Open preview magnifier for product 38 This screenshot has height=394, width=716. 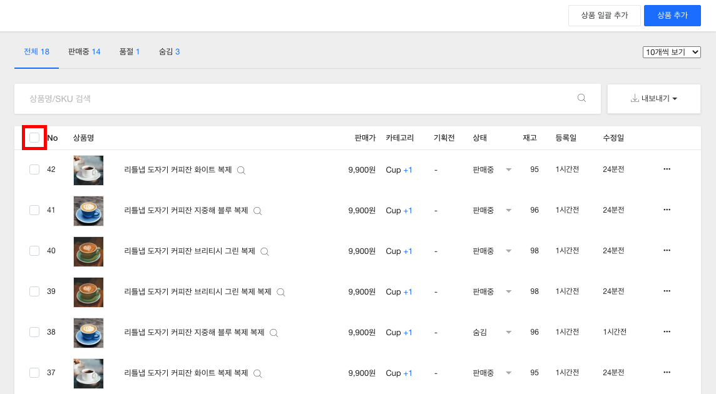(274, 333)
